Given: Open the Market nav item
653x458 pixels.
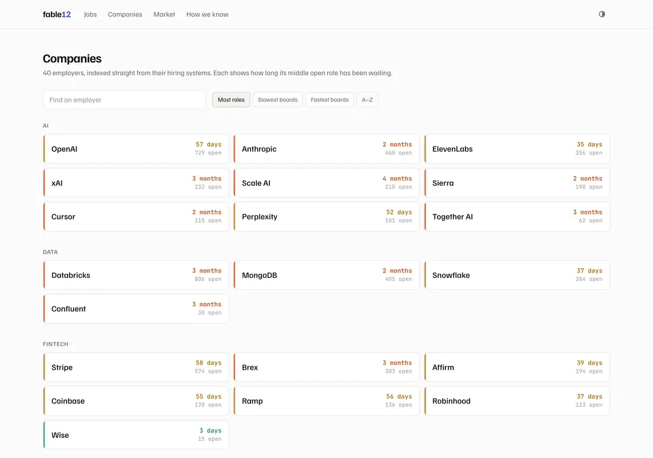Looking at the screenshot, I should 164,15.
